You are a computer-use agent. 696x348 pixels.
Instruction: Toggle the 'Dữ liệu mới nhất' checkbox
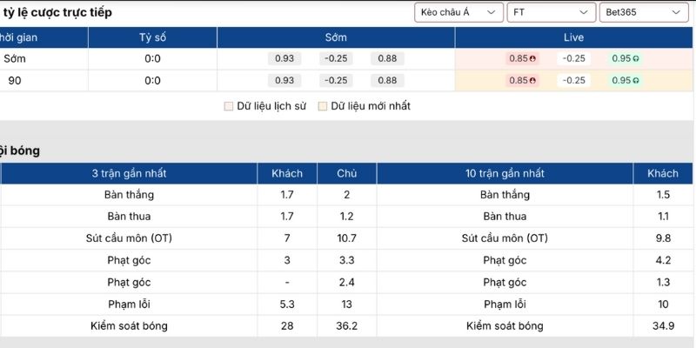(x=323, y=106)
